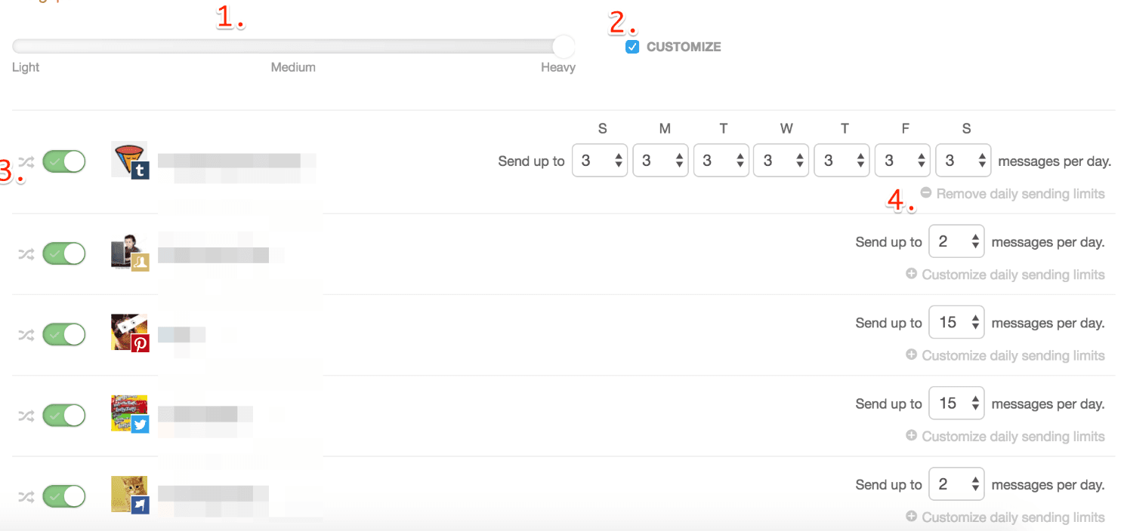This screenshot has width=1121, height=531.
Task: Open the Friday message count dropdown
Action: pyautogui.click(x=902, y=161)
